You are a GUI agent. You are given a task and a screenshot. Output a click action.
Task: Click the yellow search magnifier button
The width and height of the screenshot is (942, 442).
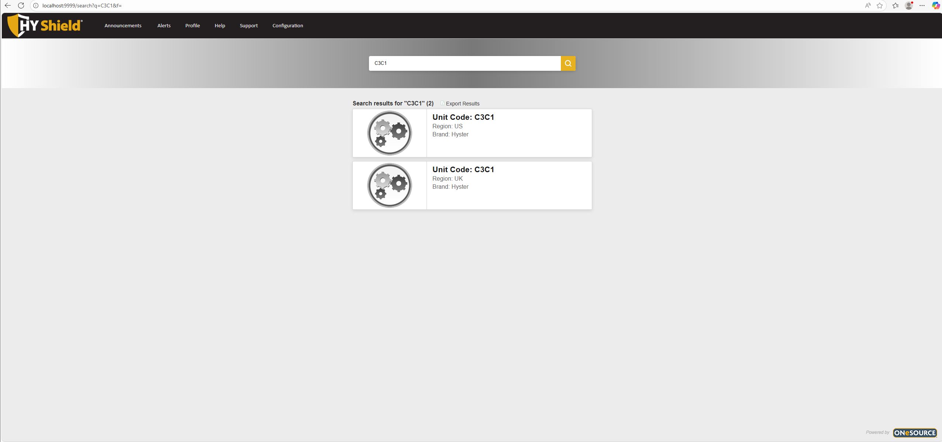[568, 63]
